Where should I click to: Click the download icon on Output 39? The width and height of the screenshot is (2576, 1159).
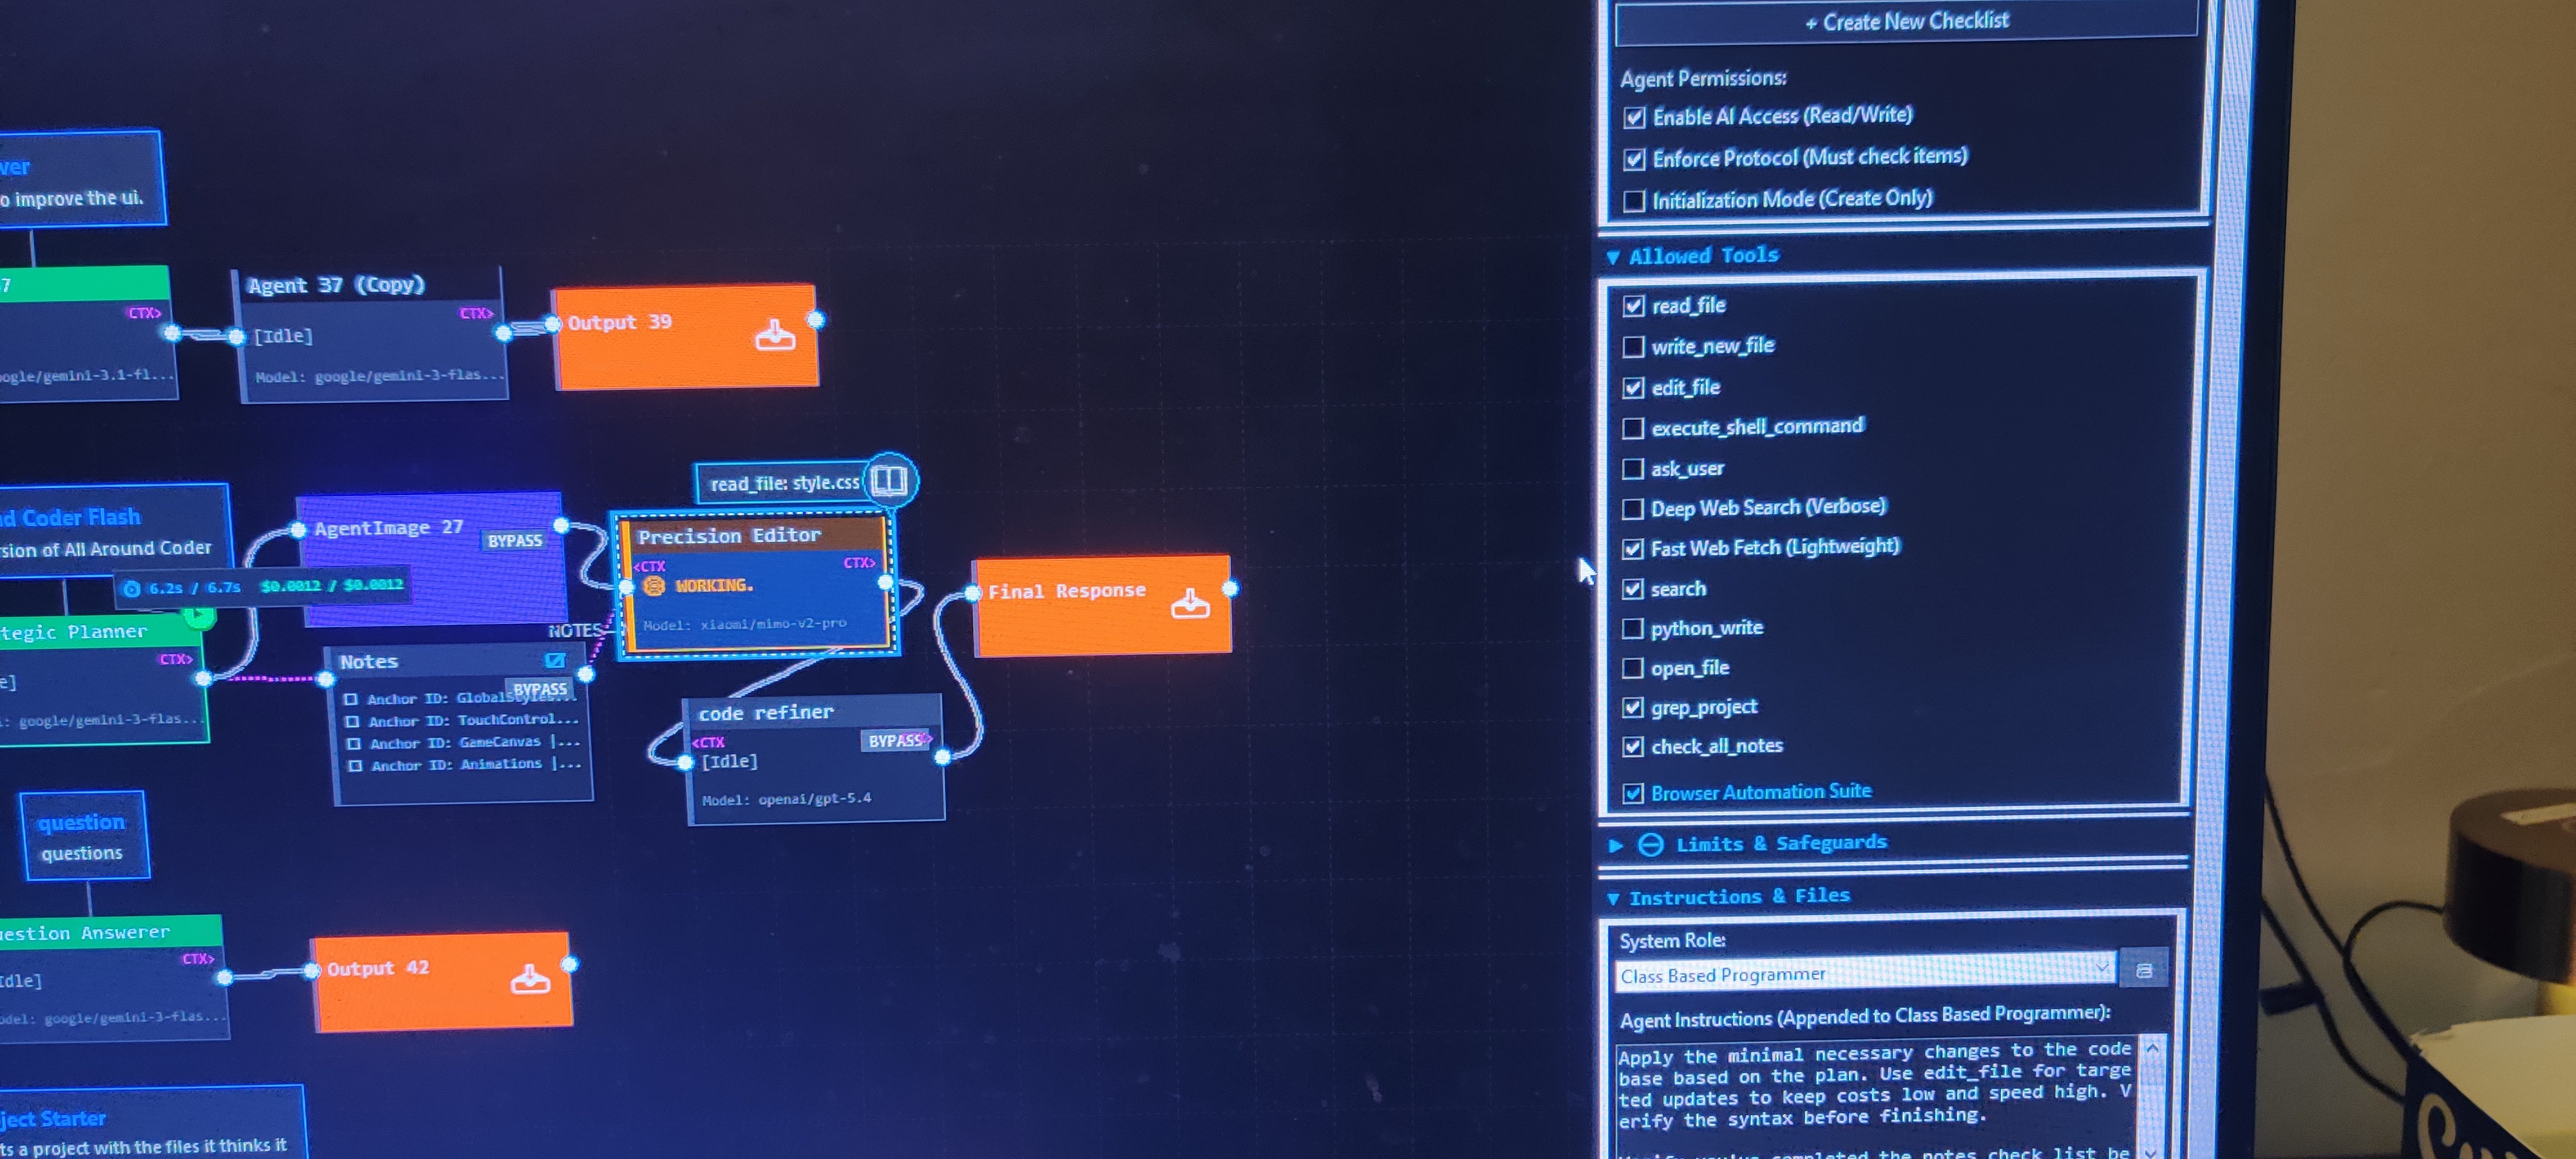[775, 336]
